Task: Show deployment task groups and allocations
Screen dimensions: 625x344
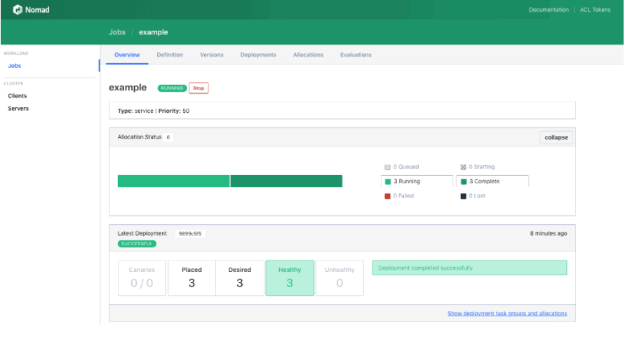Action: [507, 313]
